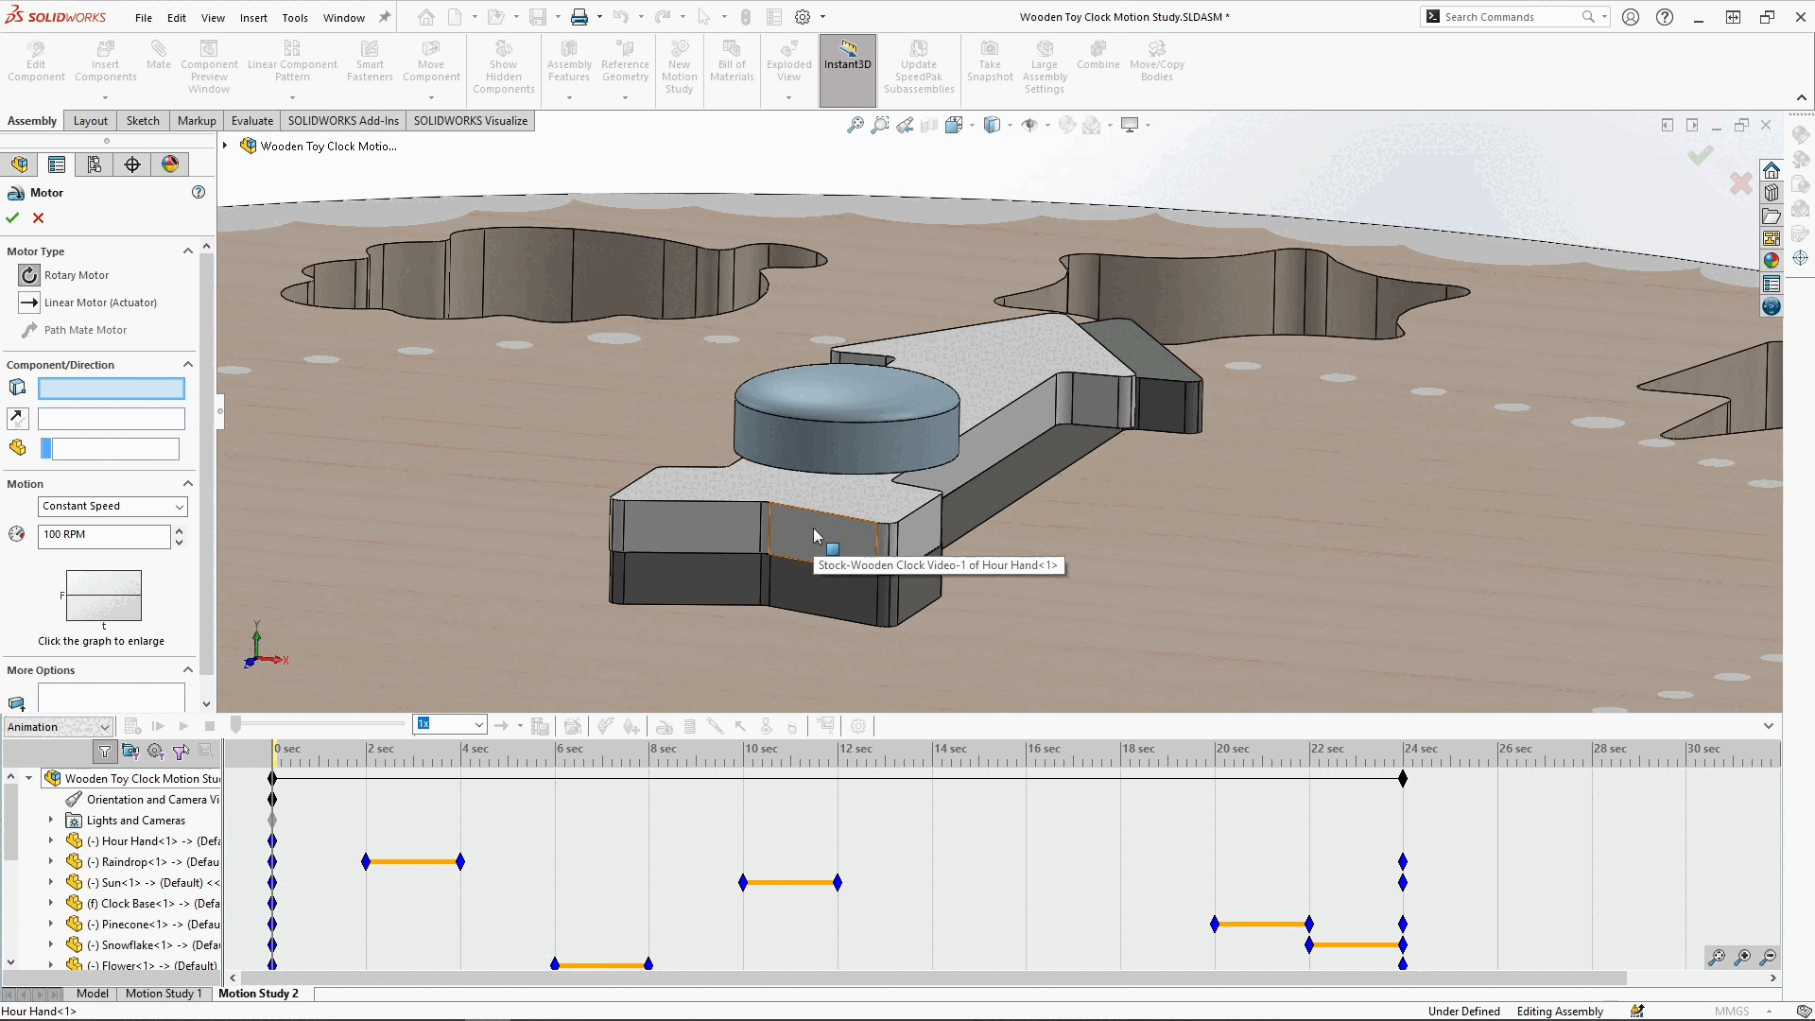The image size is (1815, 1021).
Task: Confirm the Motor with green checkmark
Action: [x=12, y=217]
